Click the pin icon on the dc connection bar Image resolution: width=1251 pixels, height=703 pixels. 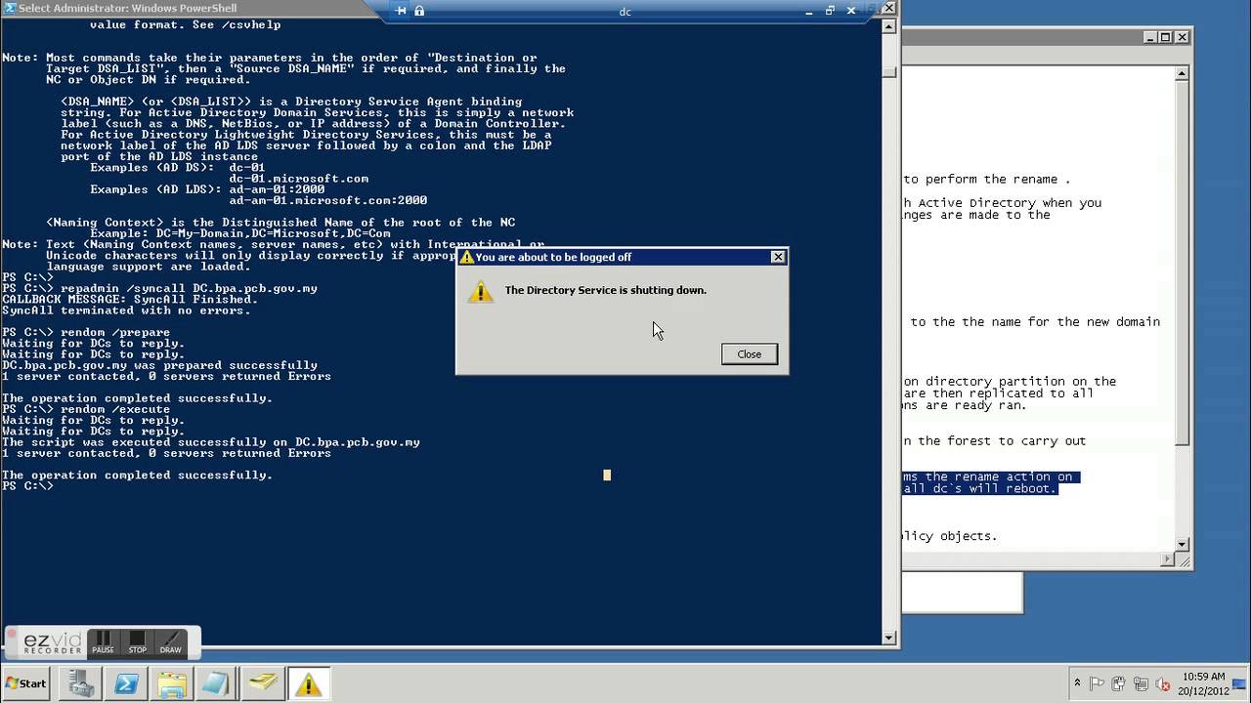click(x=402, y=11)
